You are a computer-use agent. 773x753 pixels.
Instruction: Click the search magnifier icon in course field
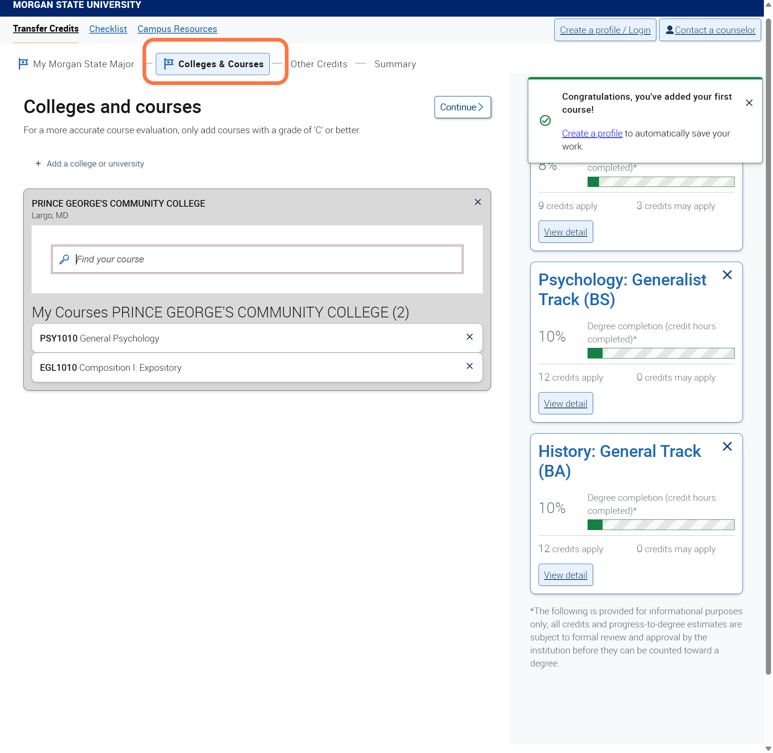64,259
